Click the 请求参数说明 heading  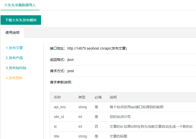[61, 82]
